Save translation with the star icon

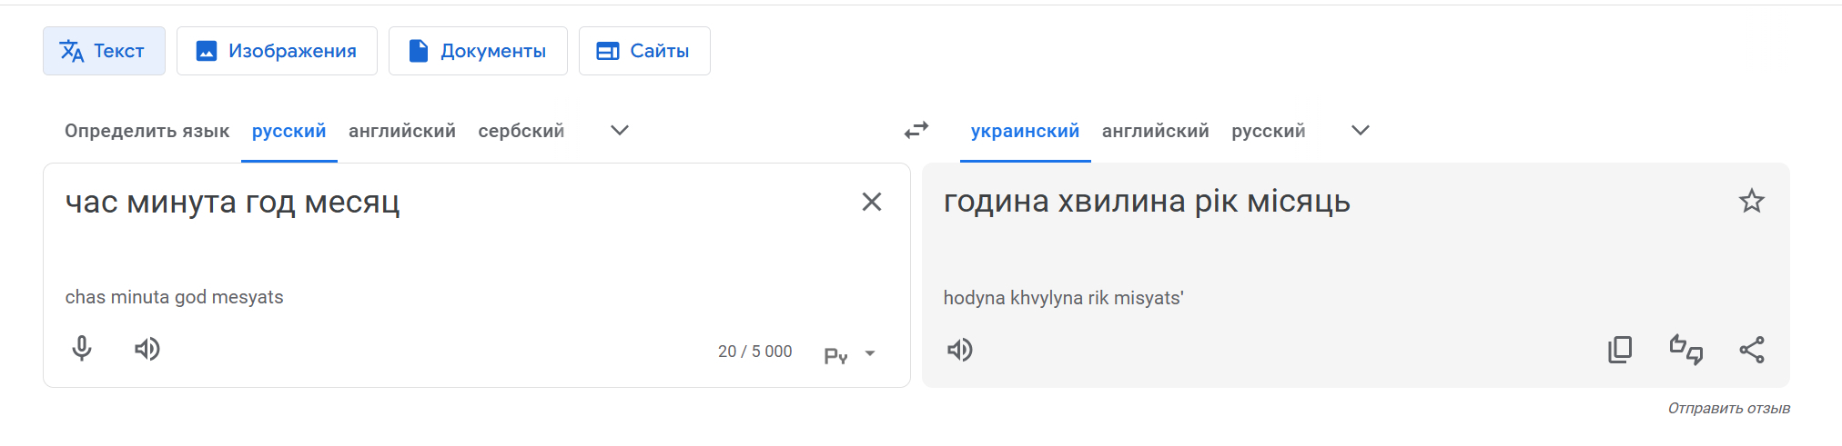pos(1752,201)
